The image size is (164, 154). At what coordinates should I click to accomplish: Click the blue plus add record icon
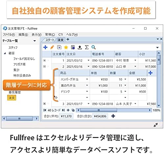click(45, 47)
